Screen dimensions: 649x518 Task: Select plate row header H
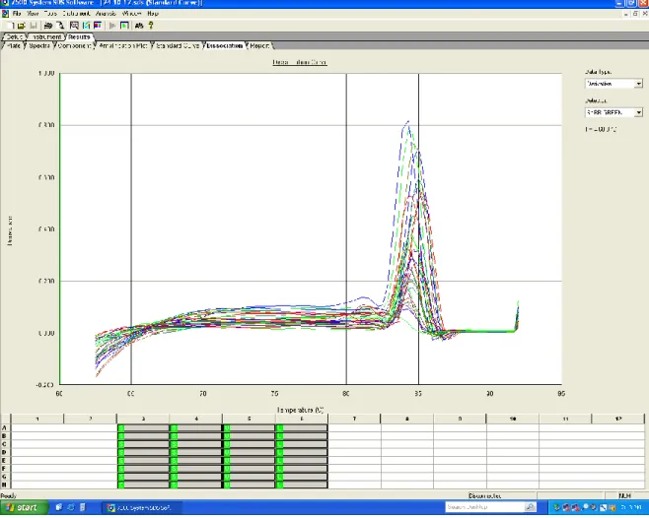tap(5, 485)
